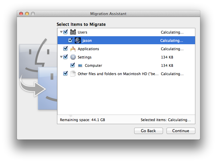
Task: Select the Computer row label
Action: (x=94, y=65)
